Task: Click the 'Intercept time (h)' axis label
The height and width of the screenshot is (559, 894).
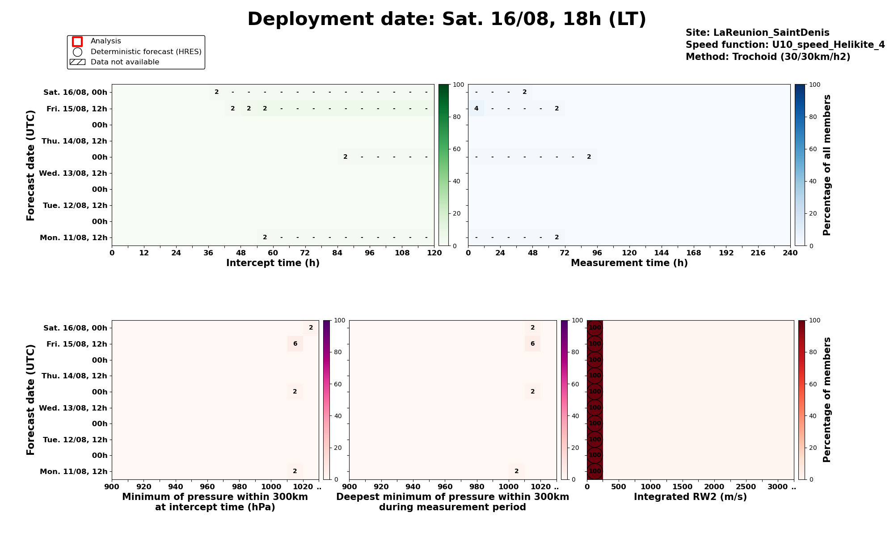Action: (273, 263)
